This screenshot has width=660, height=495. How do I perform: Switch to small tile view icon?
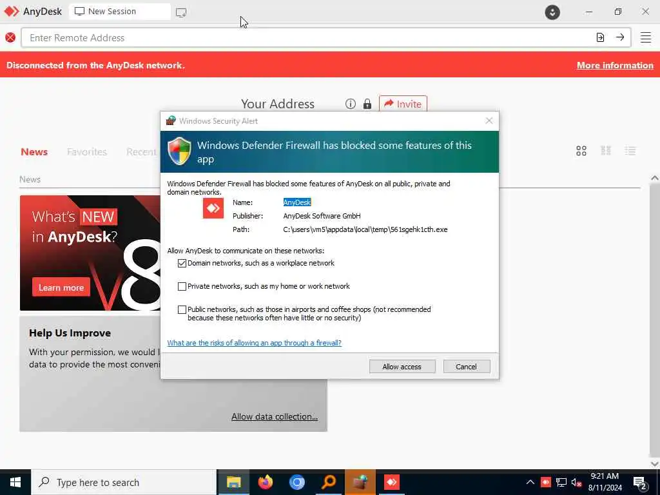(x=606, y=151)
